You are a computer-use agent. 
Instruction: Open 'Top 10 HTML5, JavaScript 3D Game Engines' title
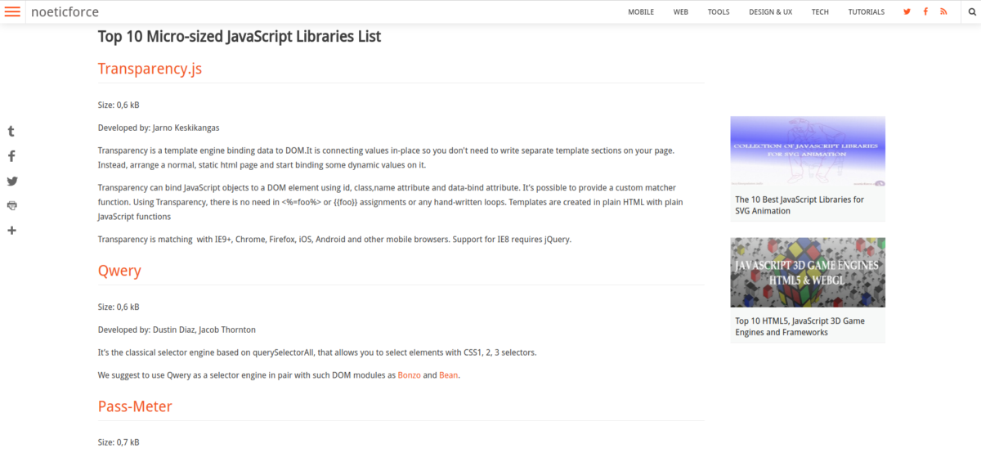coord(800,327)
